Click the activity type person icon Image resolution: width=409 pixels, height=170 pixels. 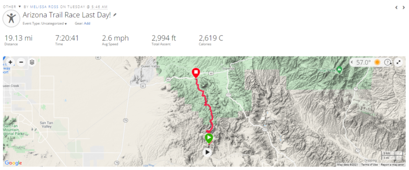click(11, 18)
